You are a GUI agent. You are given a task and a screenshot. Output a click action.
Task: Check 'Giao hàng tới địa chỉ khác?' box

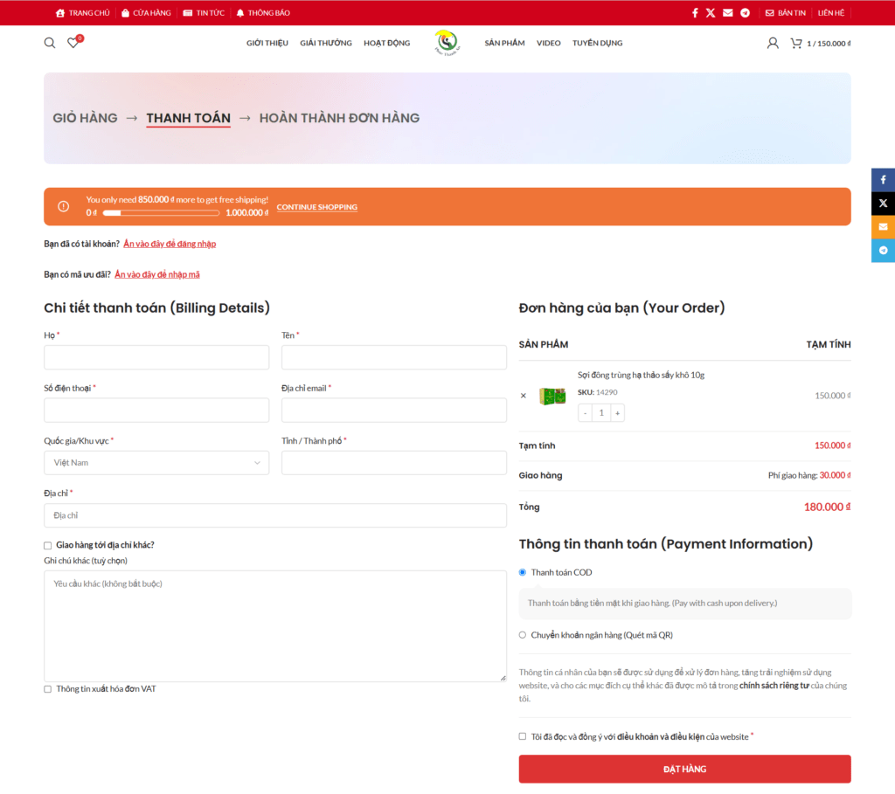(48, 545)
